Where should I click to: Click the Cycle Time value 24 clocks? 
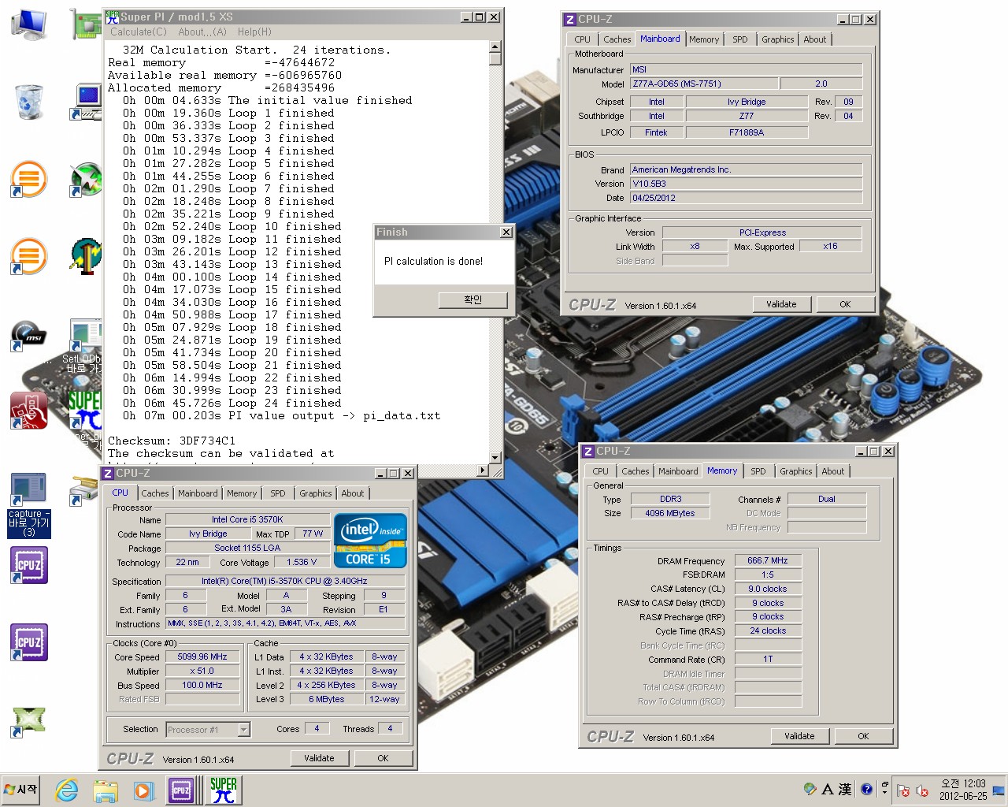click(768, 630)
